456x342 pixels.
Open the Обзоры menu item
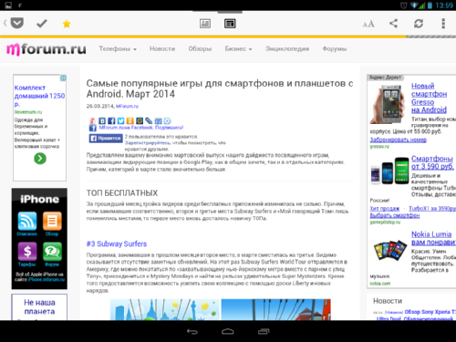coord(200,49)
